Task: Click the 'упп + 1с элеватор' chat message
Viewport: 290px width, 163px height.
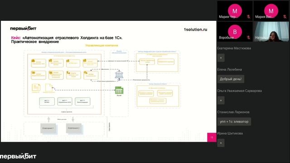Action: click(x=234, y=122)
